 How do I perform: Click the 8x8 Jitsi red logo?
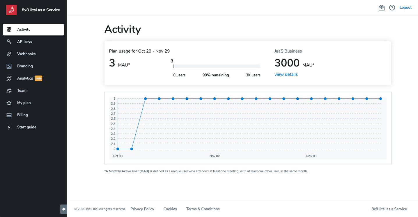pos(11,10)
